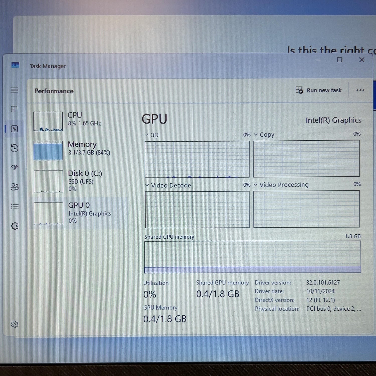Click the 3.1/3.7 GB (84%) memory text
The image size is (376, 376).
tap(89, 153)
